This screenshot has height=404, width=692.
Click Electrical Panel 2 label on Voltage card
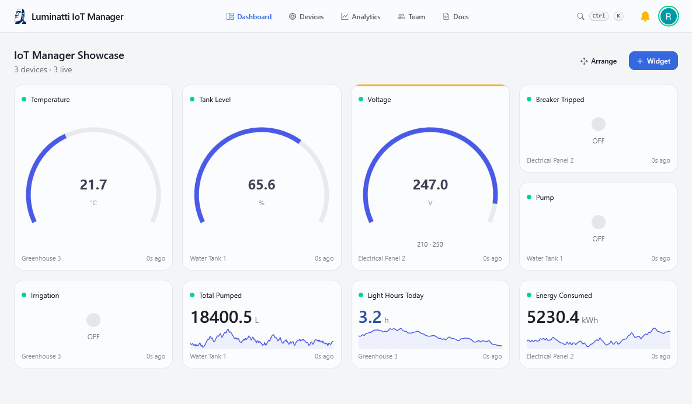click(382, 258)
